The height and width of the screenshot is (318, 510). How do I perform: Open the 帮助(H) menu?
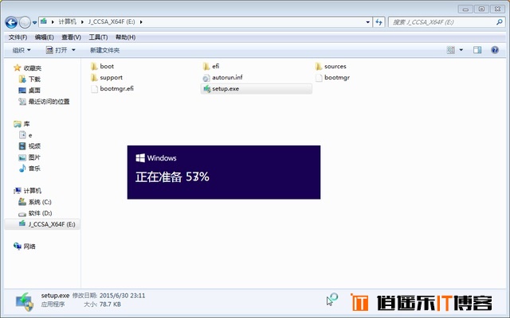tap(126, 37)
